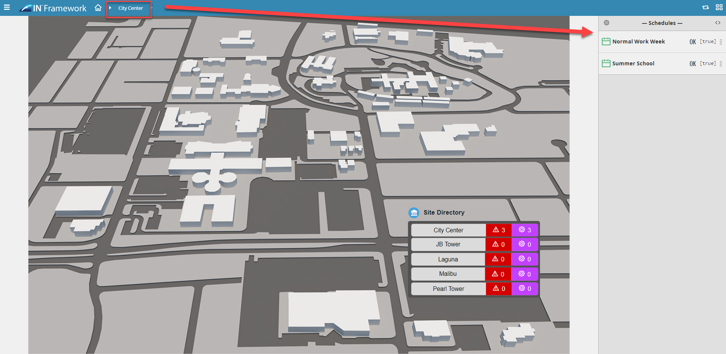Open Malibu in the Site Directory

click(x=448, y=274)
